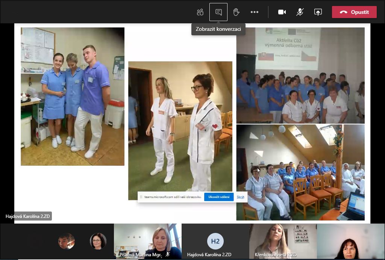
Task: Toggle the camera on or off
Action: coord(282,12)
